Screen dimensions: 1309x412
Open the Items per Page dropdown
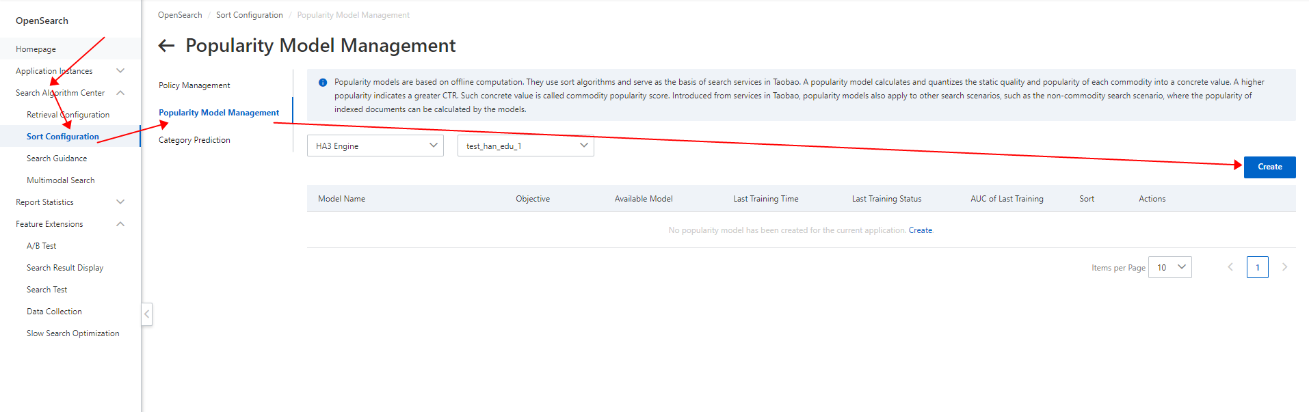(1170, 267)
